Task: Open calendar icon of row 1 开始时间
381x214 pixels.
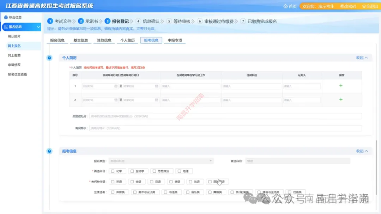Action: point(116,86)
